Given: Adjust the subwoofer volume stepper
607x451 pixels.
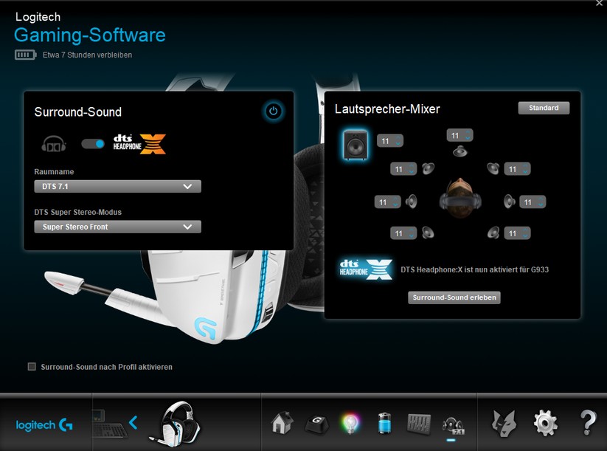Looking at the screenshot, I should 390,140.
